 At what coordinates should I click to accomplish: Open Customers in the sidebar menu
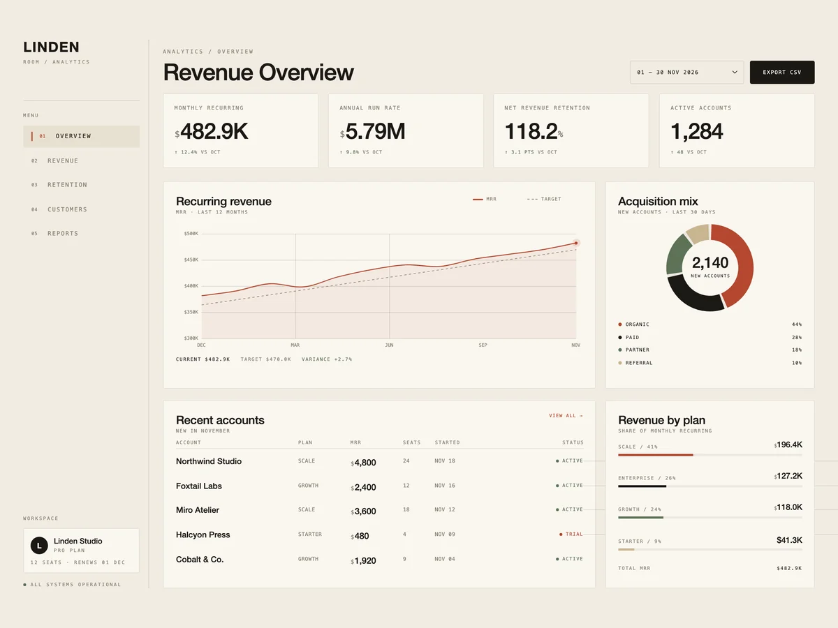point(81,209)
